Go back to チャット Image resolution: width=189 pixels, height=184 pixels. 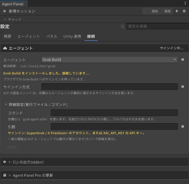click(13, 19)
